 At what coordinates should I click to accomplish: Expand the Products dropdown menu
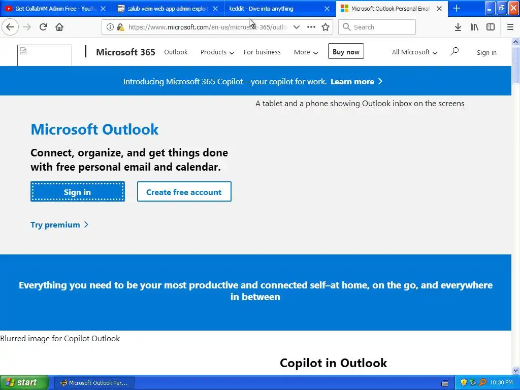tap(217, 52)
